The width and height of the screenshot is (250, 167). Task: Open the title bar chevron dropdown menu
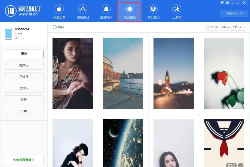(x=233, y=2)
